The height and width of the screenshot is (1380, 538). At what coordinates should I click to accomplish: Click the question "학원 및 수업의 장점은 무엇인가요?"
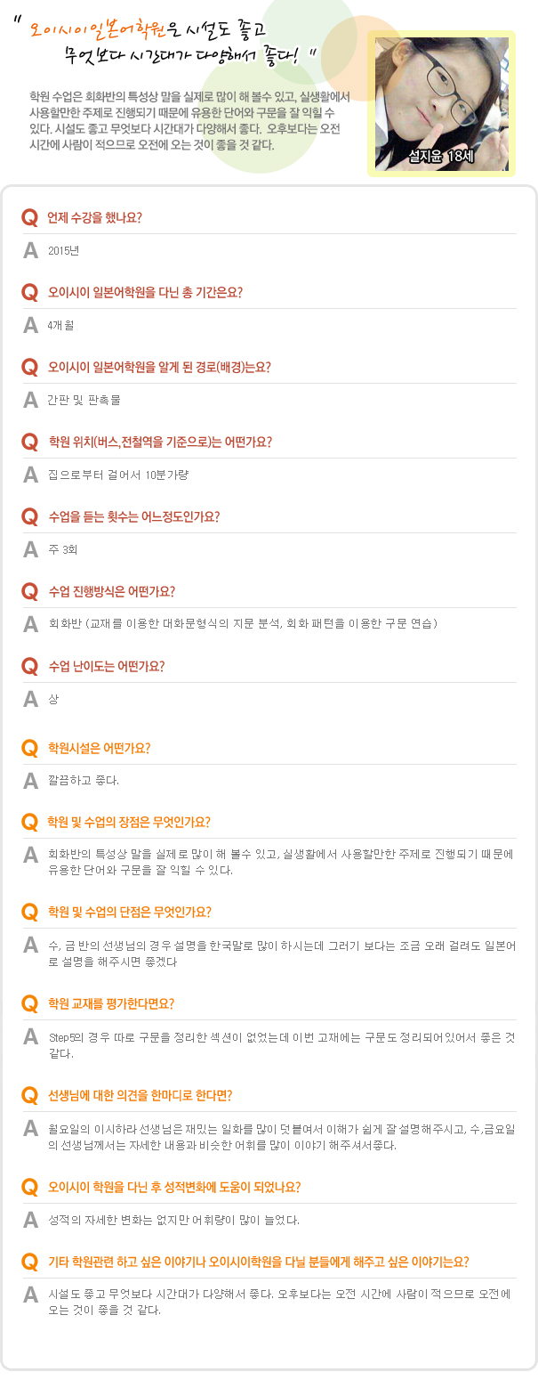click(x=129, y=822)
